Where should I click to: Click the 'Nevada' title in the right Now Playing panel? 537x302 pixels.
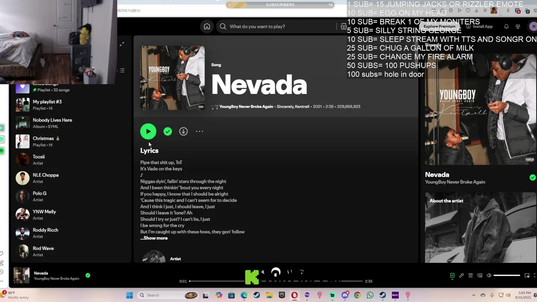(x=437, y=174)
